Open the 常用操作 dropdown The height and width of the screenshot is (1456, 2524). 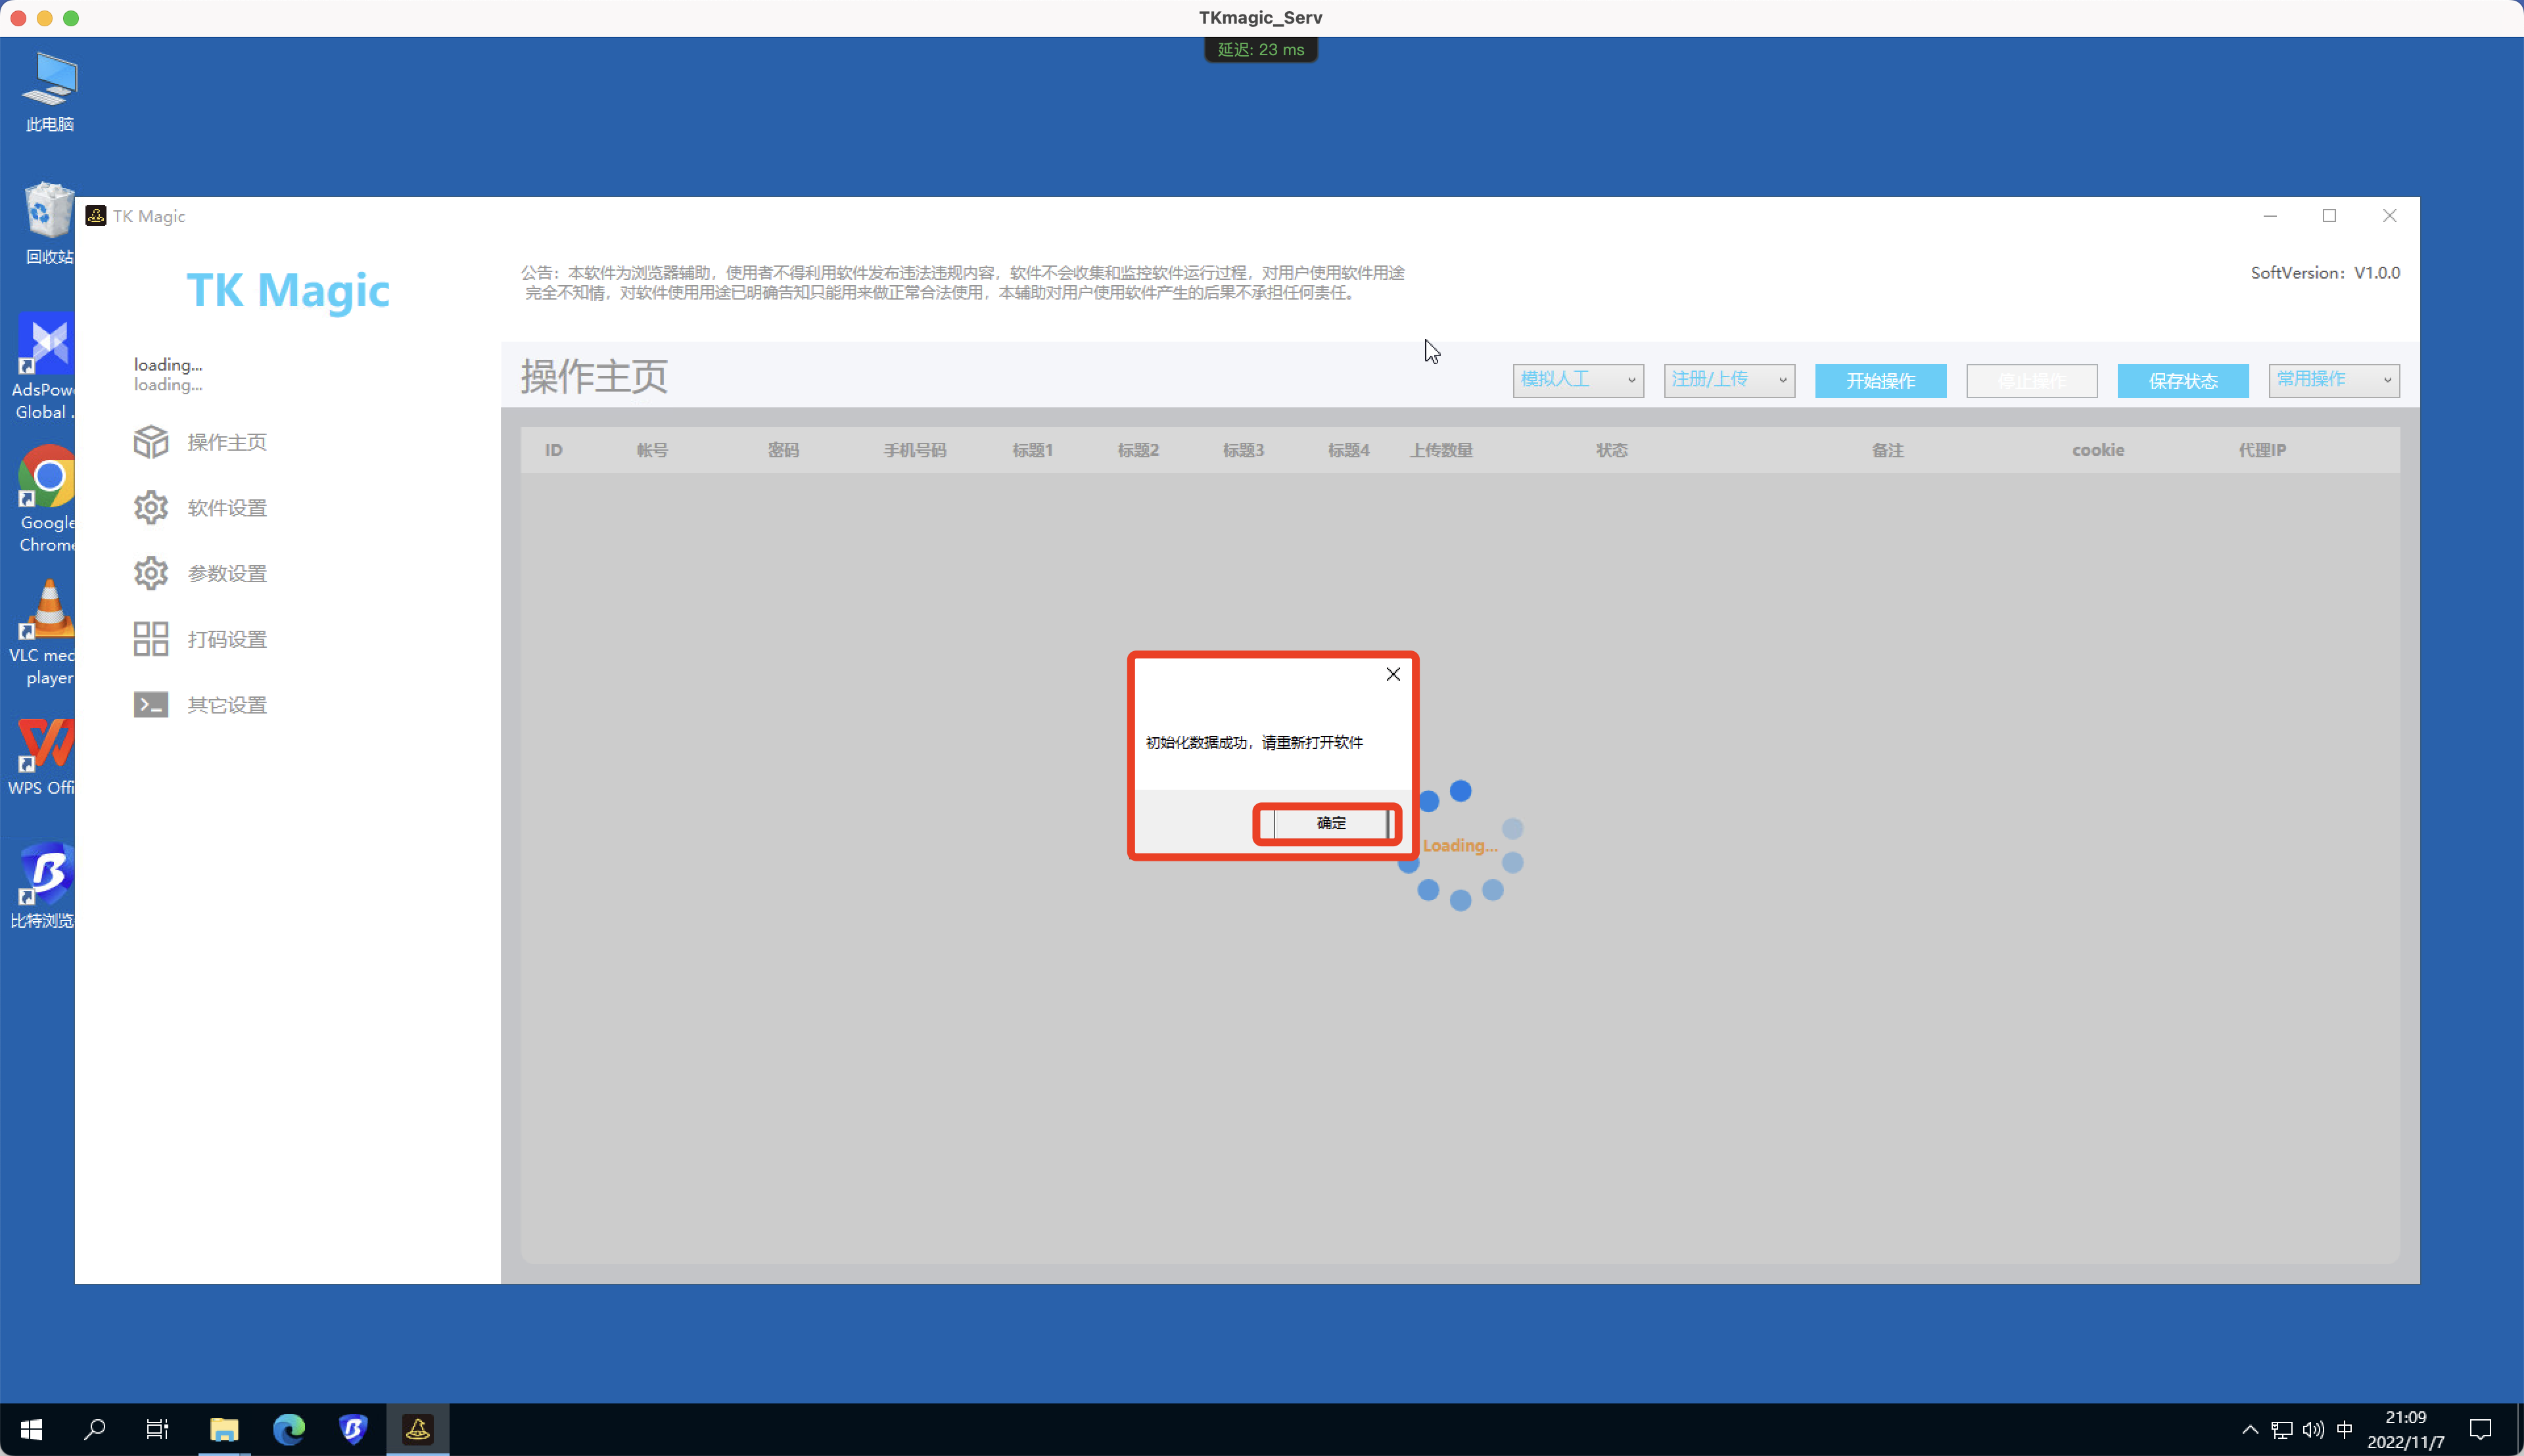[2334, 379]
